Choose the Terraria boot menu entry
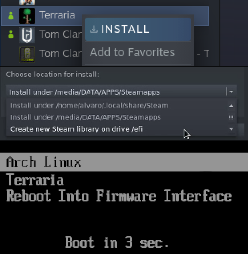The width and height of the screenshot is (248, 254). tap(35, 180)
